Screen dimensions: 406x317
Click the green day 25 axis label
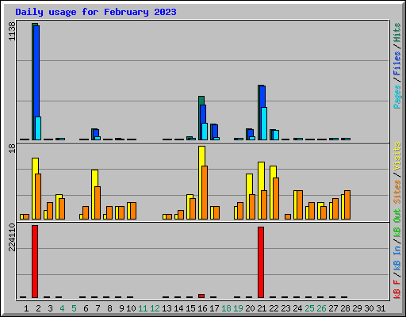coord(309,308)
